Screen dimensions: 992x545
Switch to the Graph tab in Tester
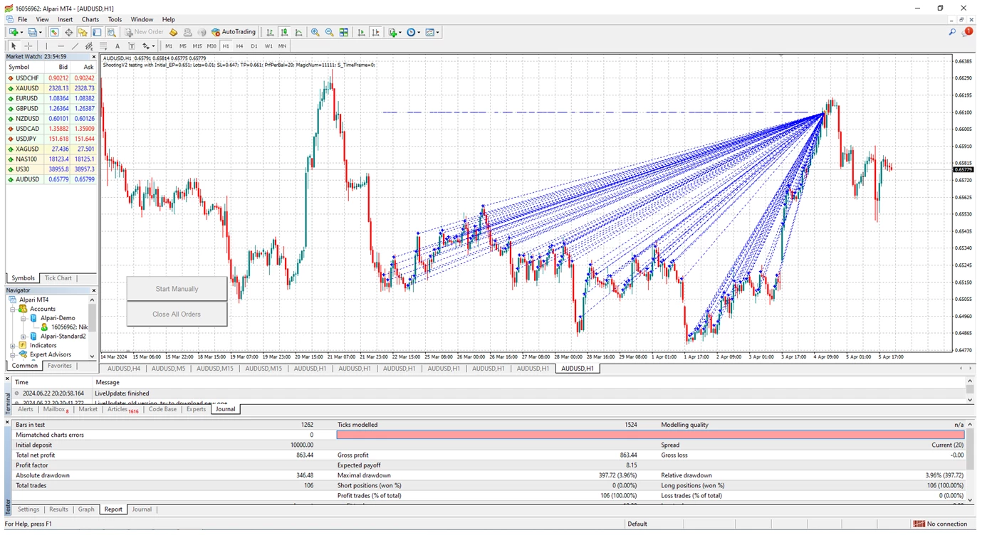86,509
